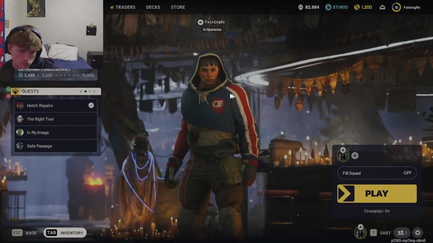
Task: Open the Decks menu
Action: coord(153,7)
